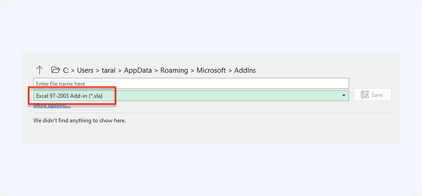The height and width of the screenshot is (196, 422).
Task: Open the More options link
Action: point(52,106)
